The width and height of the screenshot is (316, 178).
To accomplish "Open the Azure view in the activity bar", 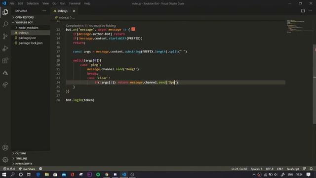I will pyautogui.click(x=5, y=73).
